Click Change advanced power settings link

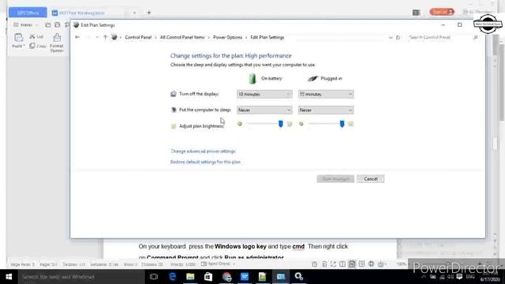203,151
